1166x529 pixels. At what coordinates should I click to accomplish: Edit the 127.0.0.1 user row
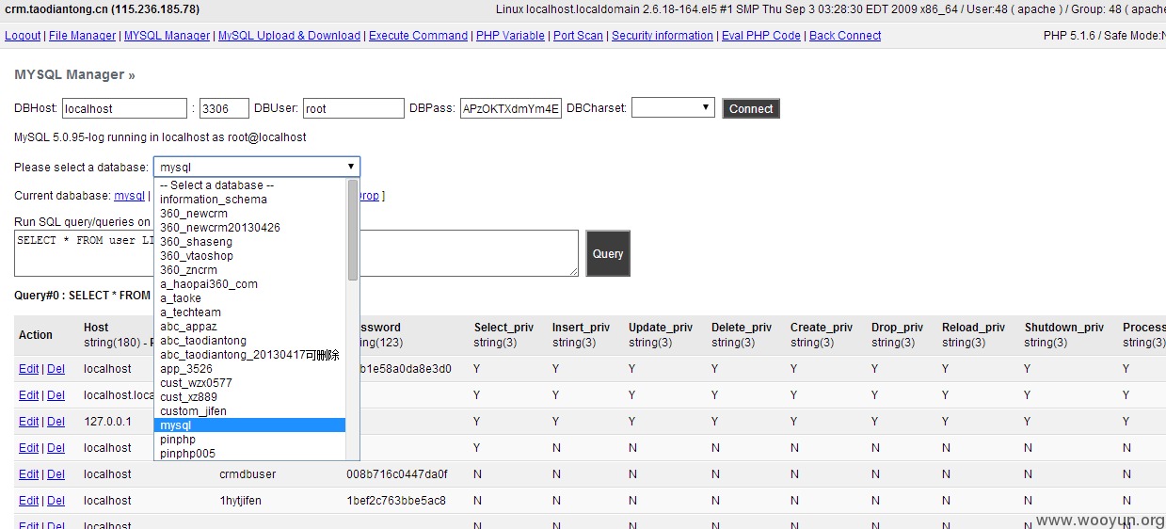29,422
